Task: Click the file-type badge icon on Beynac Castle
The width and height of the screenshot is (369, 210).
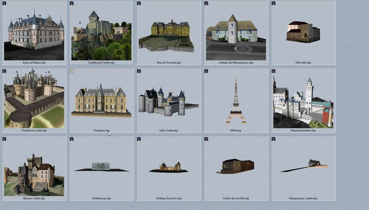Action: [x=4, y=139]
